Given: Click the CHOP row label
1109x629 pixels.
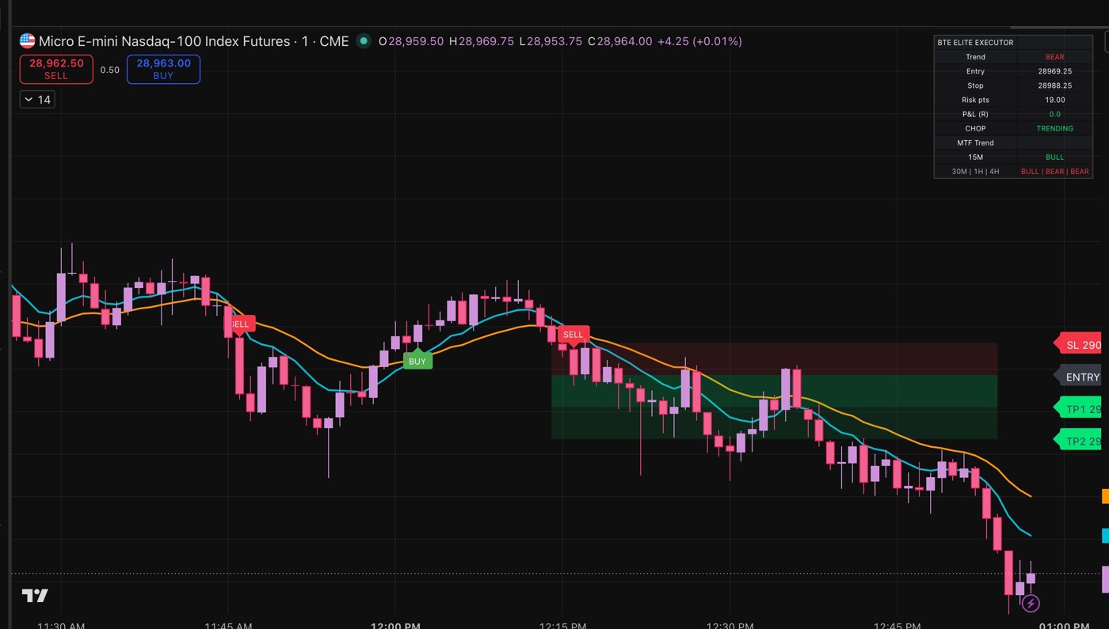Looking at the screenshot, I should tap(976, 128).
